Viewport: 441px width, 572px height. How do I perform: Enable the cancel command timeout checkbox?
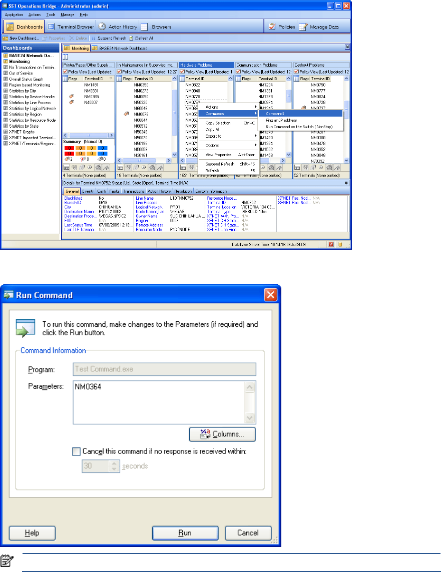click(76, 452)
